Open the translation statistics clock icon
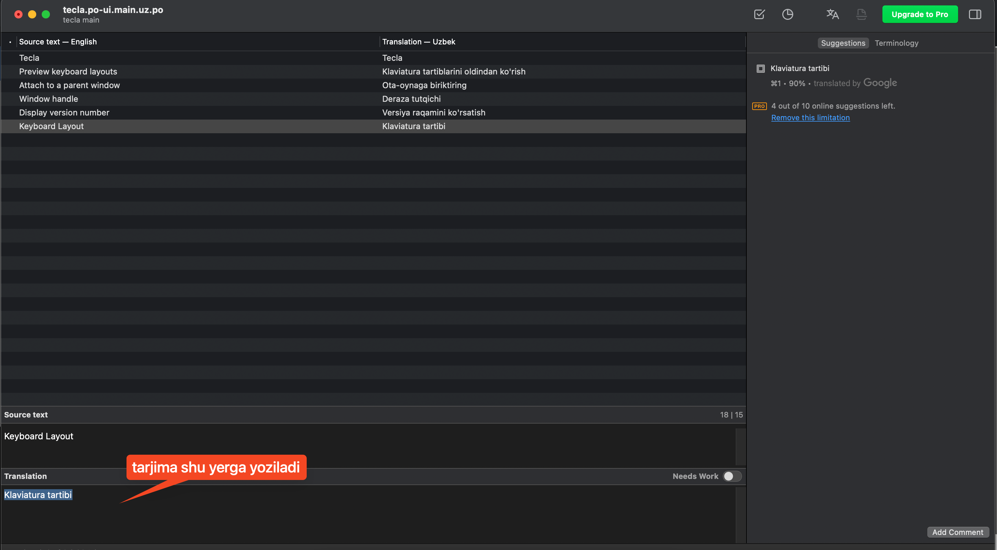The height and width of the screenshot is (550, 997). (787, 14)
